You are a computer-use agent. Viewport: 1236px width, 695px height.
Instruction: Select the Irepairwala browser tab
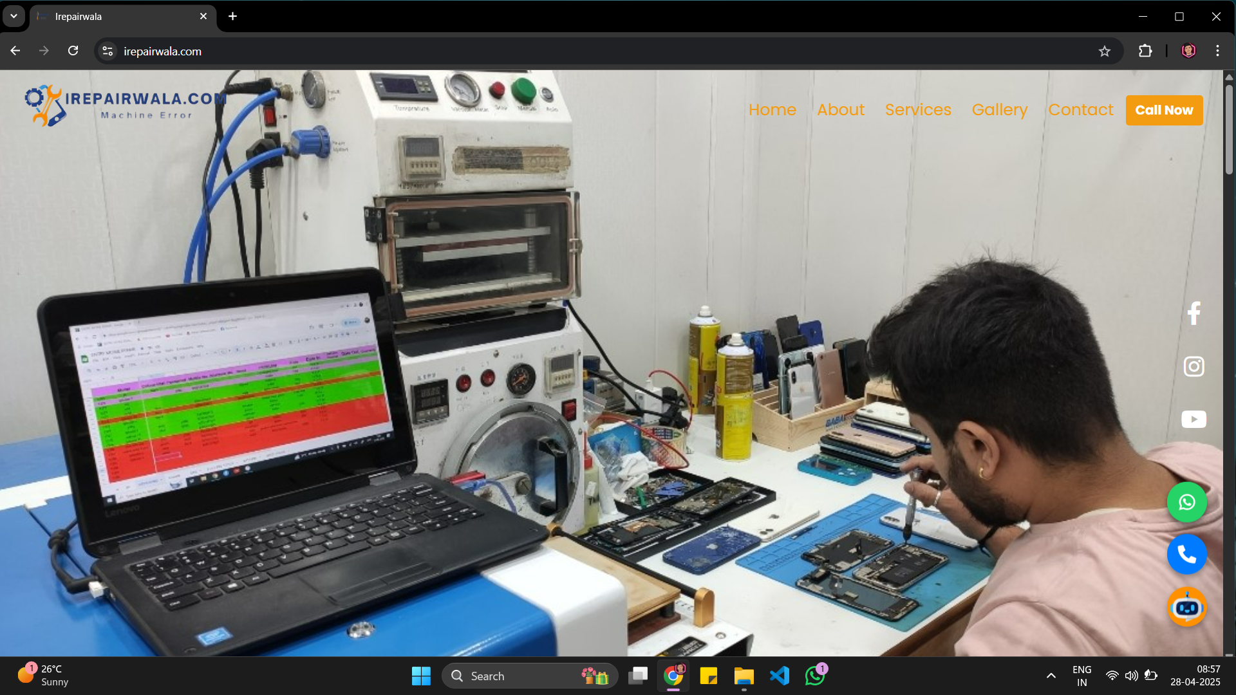coord(122,16)
